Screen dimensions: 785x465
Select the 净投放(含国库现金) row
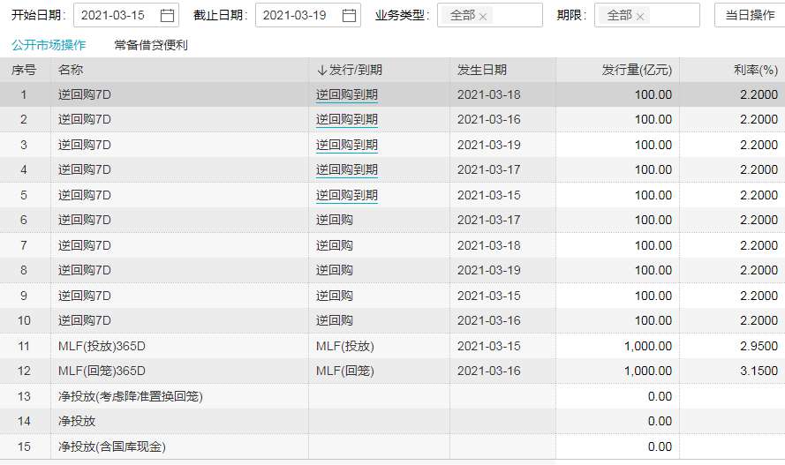[x=111, y=446]
